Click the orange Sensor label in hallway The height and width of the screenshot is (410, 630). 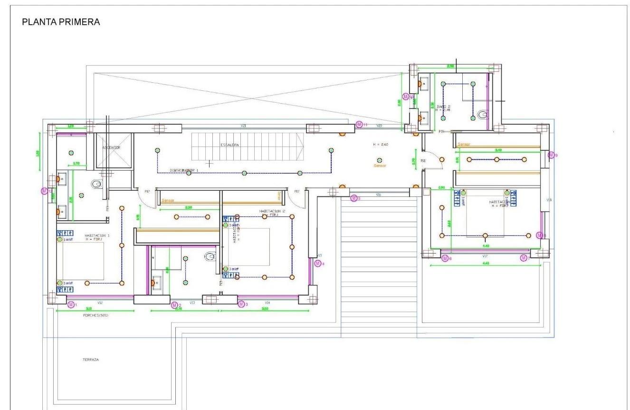[380, 166]
